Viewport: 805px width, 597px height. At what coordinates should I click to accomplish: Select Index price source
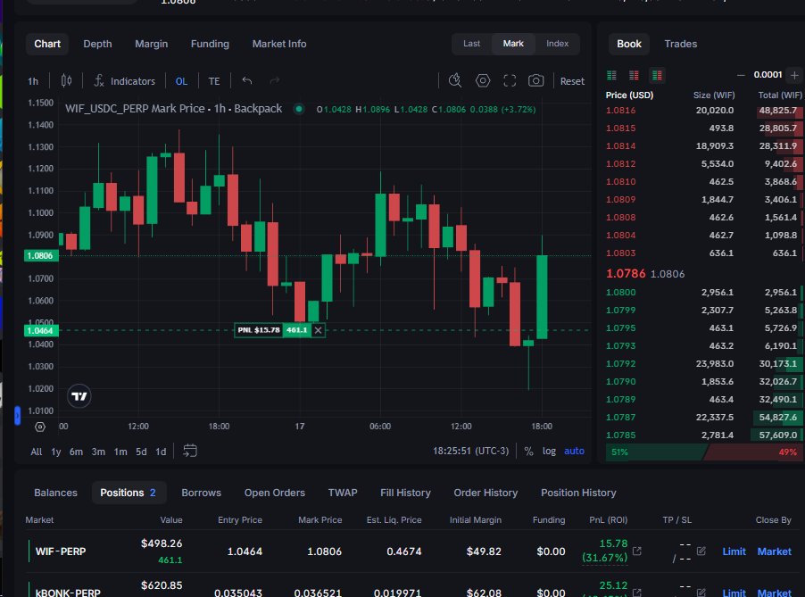point(557,44)
